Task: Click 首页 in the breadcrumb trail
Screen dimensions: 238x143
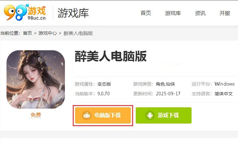Action: [x=28, y=33]
